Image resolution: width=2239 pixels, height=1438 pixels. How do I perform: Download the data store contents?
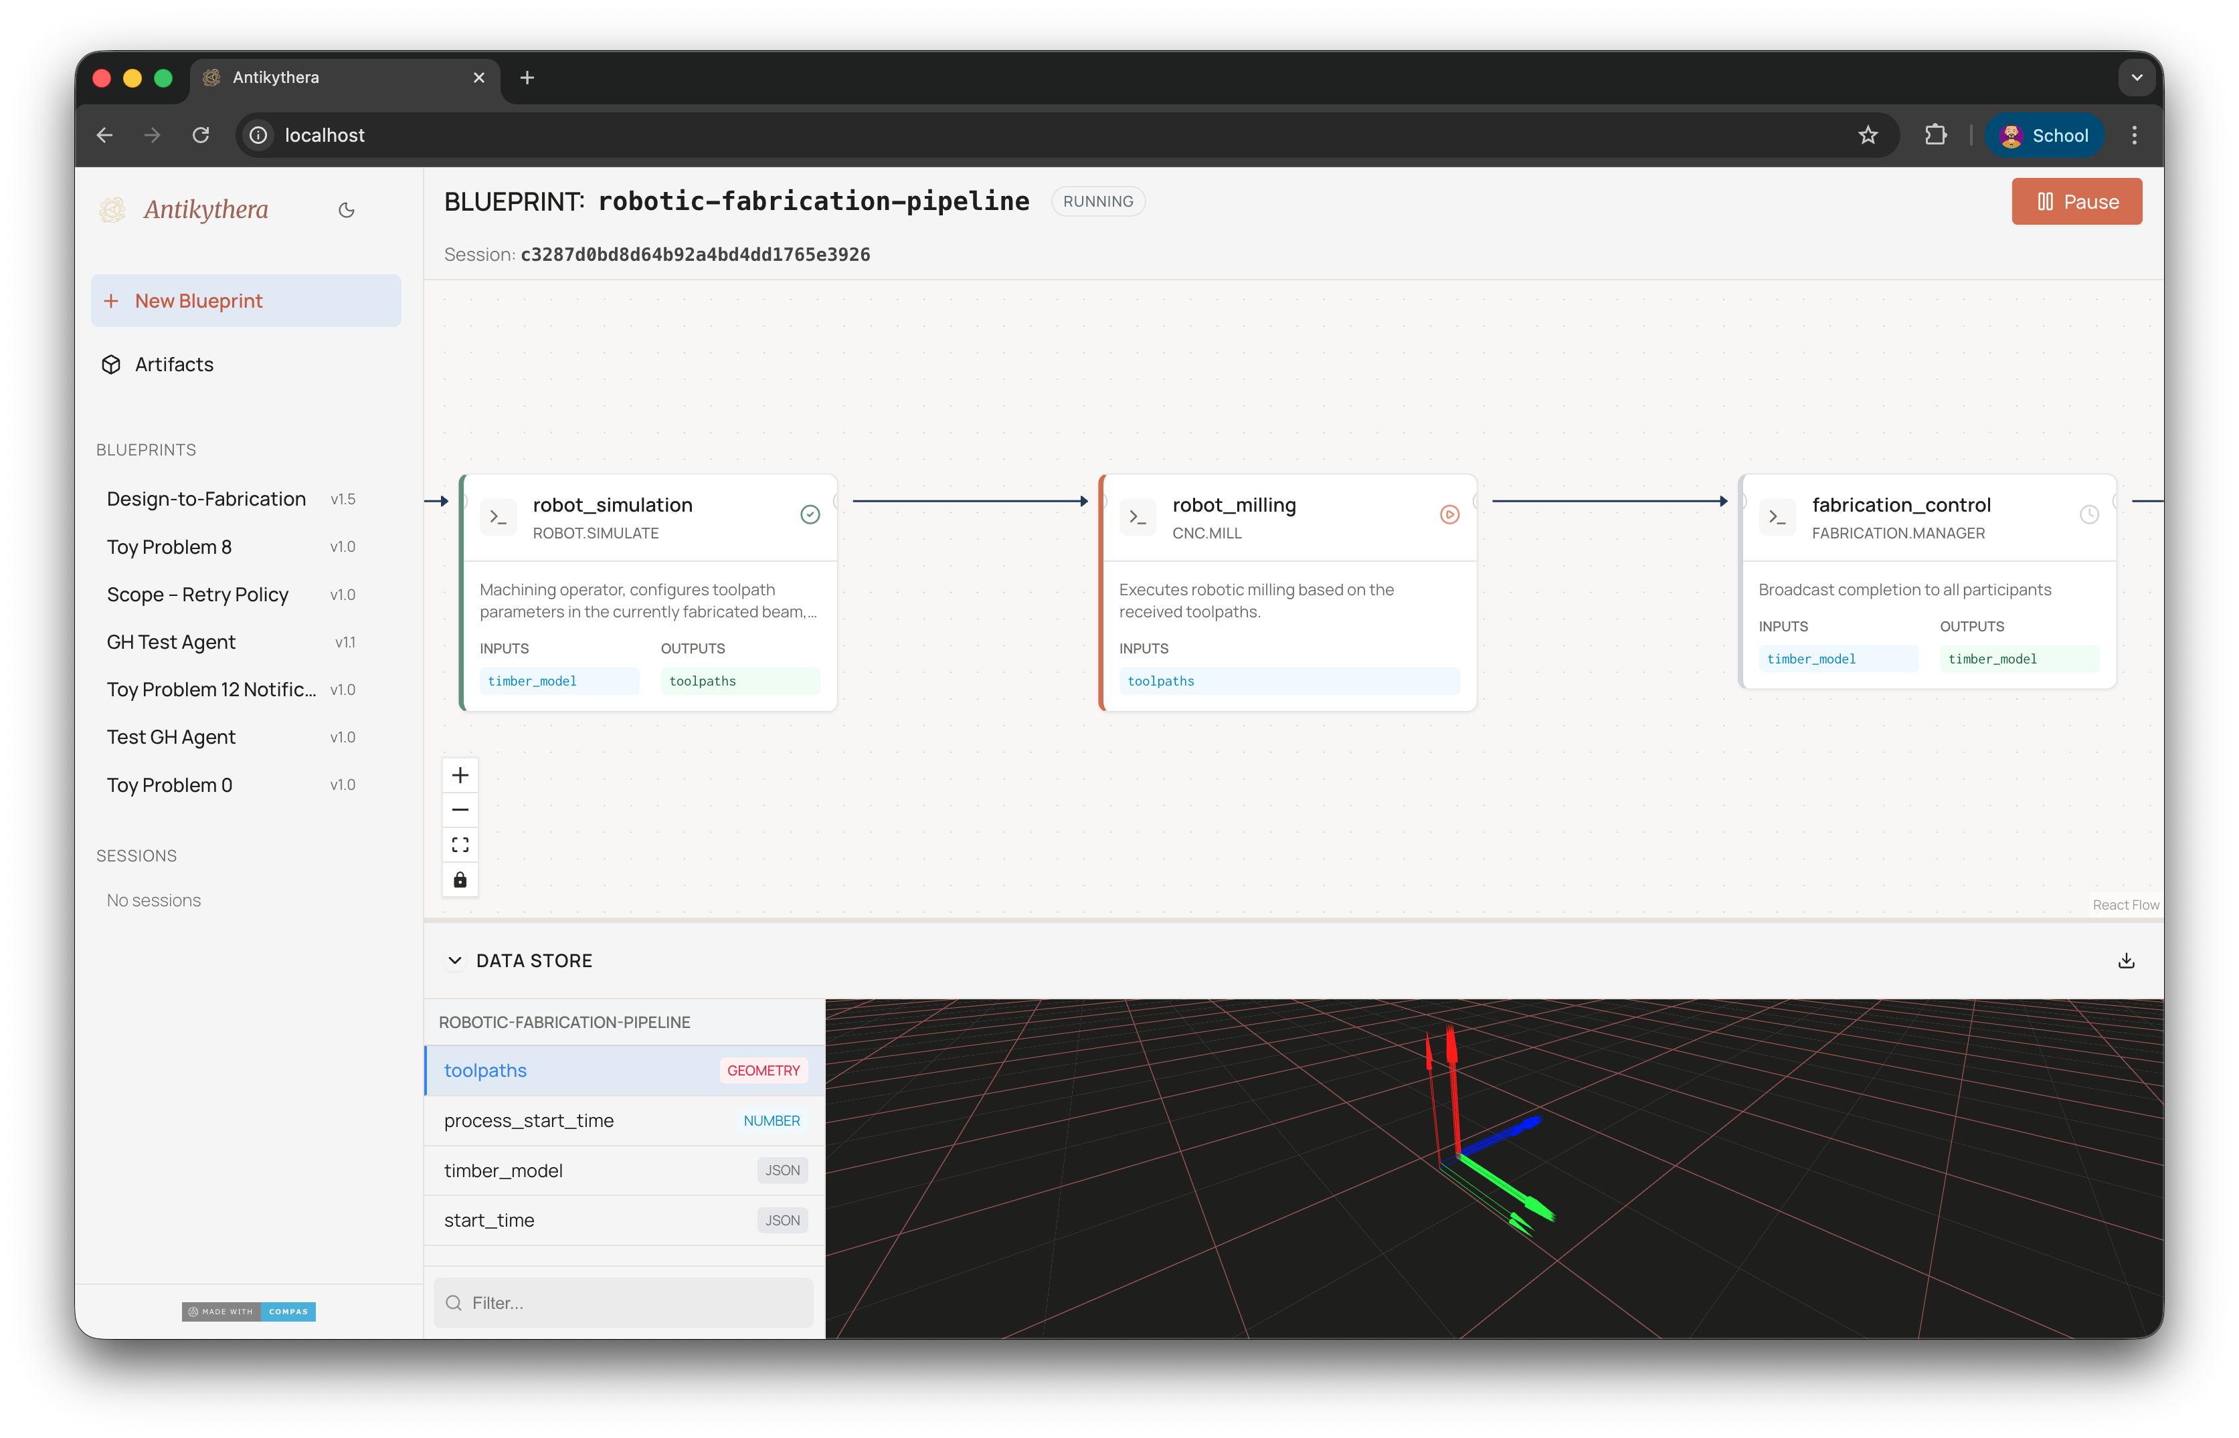coord(2126,961)
